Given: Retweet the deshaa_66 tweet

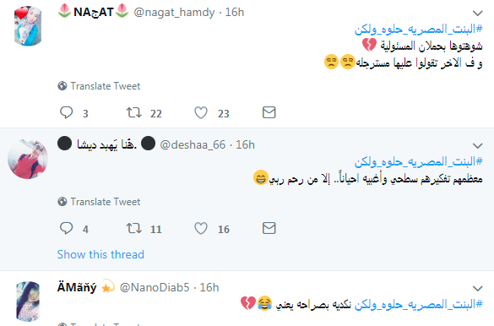Looking at the screenshot, I should tap(134, 228).
